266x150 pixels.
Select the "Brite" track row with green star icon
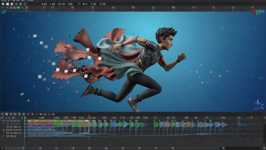pos(12,136)
